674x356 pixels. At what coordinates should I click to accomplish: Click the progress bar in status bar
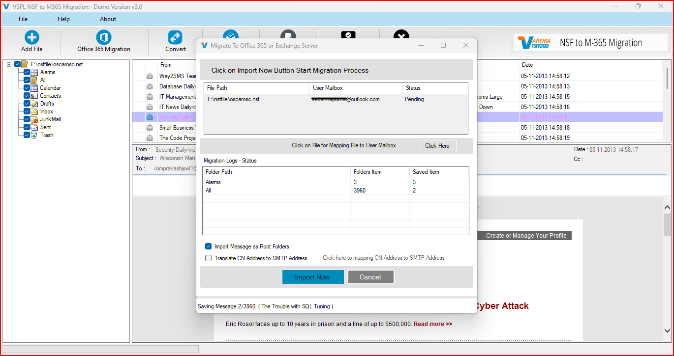point(100,349)
